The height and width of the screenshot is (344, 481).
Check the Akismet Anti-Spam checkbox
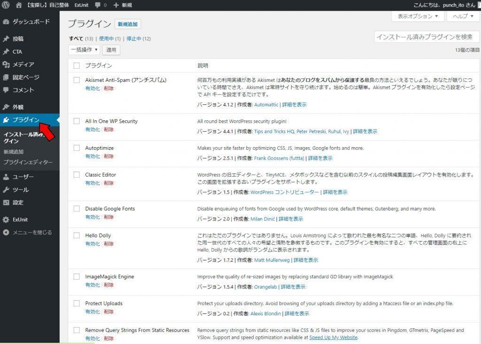(77, 80)
